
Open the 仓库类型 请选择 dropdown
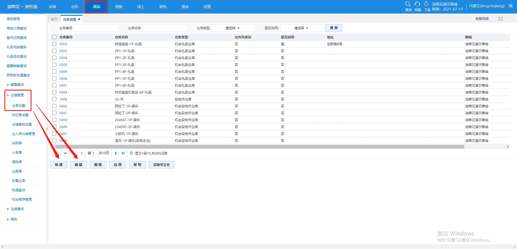(x=233, y=28)
